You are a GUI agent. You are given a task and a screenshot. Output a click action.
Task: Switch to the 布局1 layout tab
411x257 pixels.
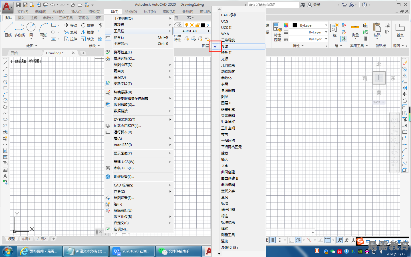[26, 239]
